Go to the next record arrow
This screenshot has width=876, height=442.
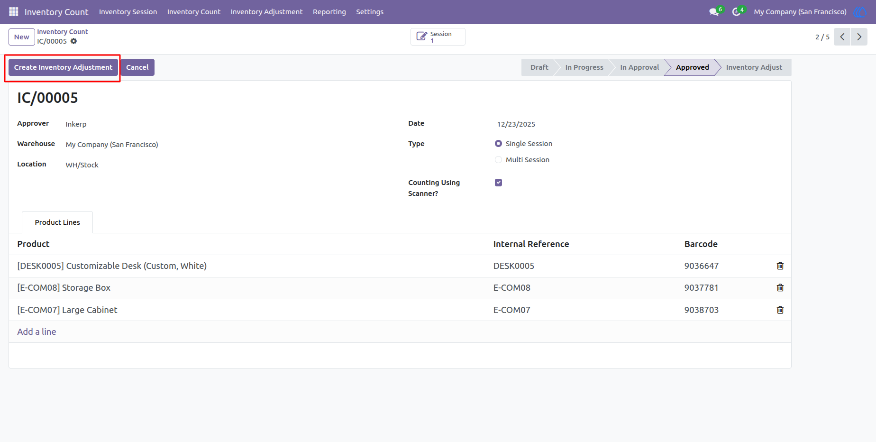pos(859,37)
